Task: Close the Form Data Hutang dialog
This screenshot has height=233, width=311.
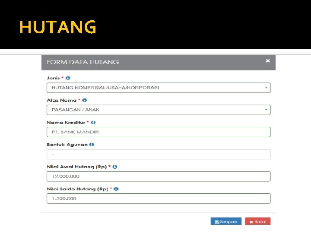Action: pyautogui.click(x=268, y=61)
